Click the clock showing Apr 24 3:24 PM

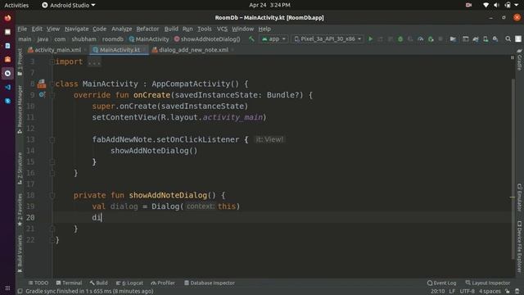(x=269, y=5)
